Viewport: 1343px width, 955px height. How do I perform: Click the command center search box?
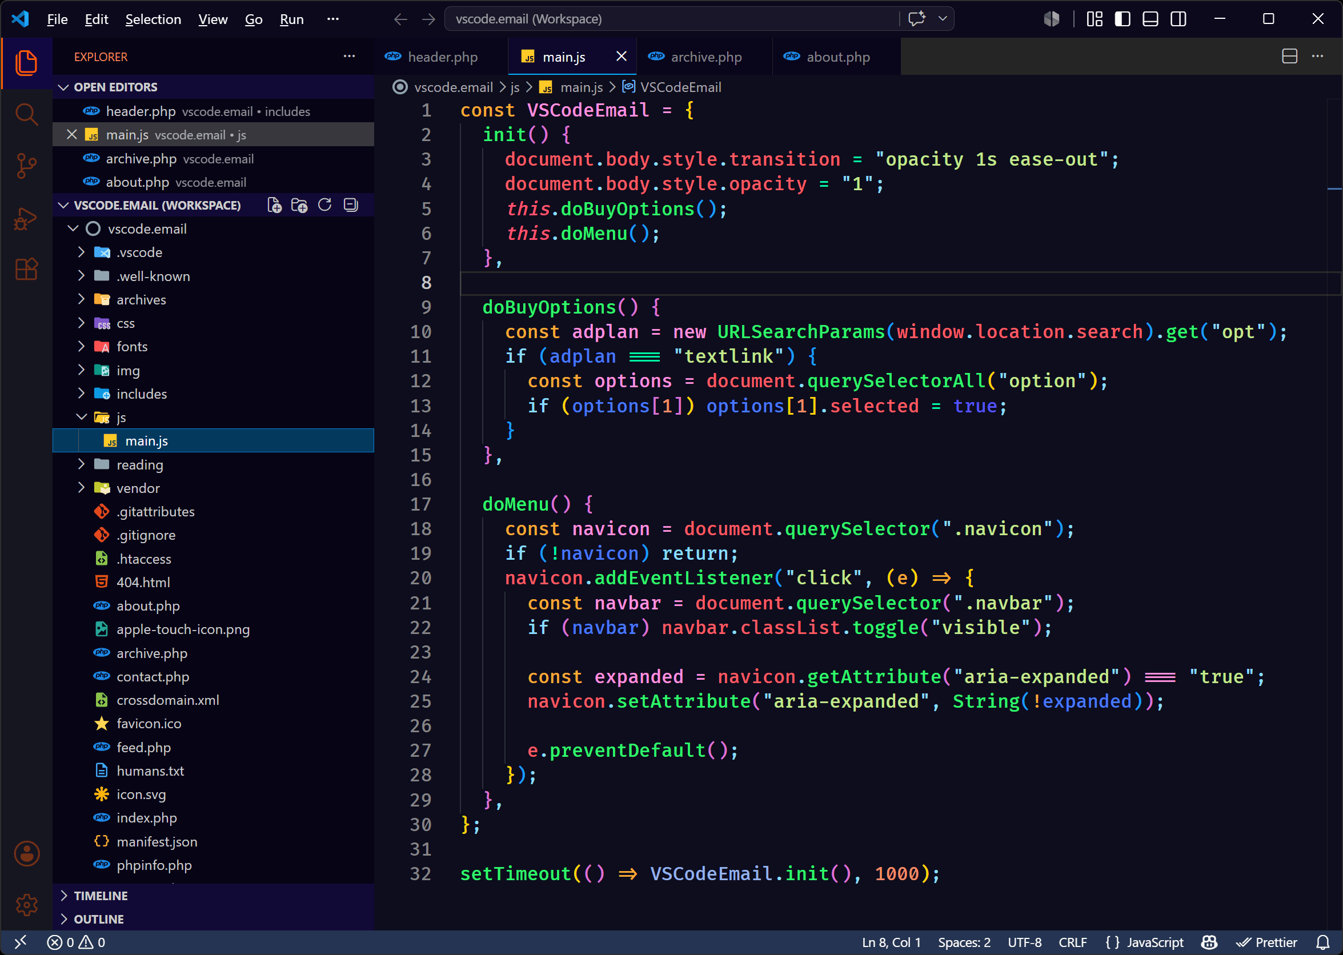click(x=672, y=19)
